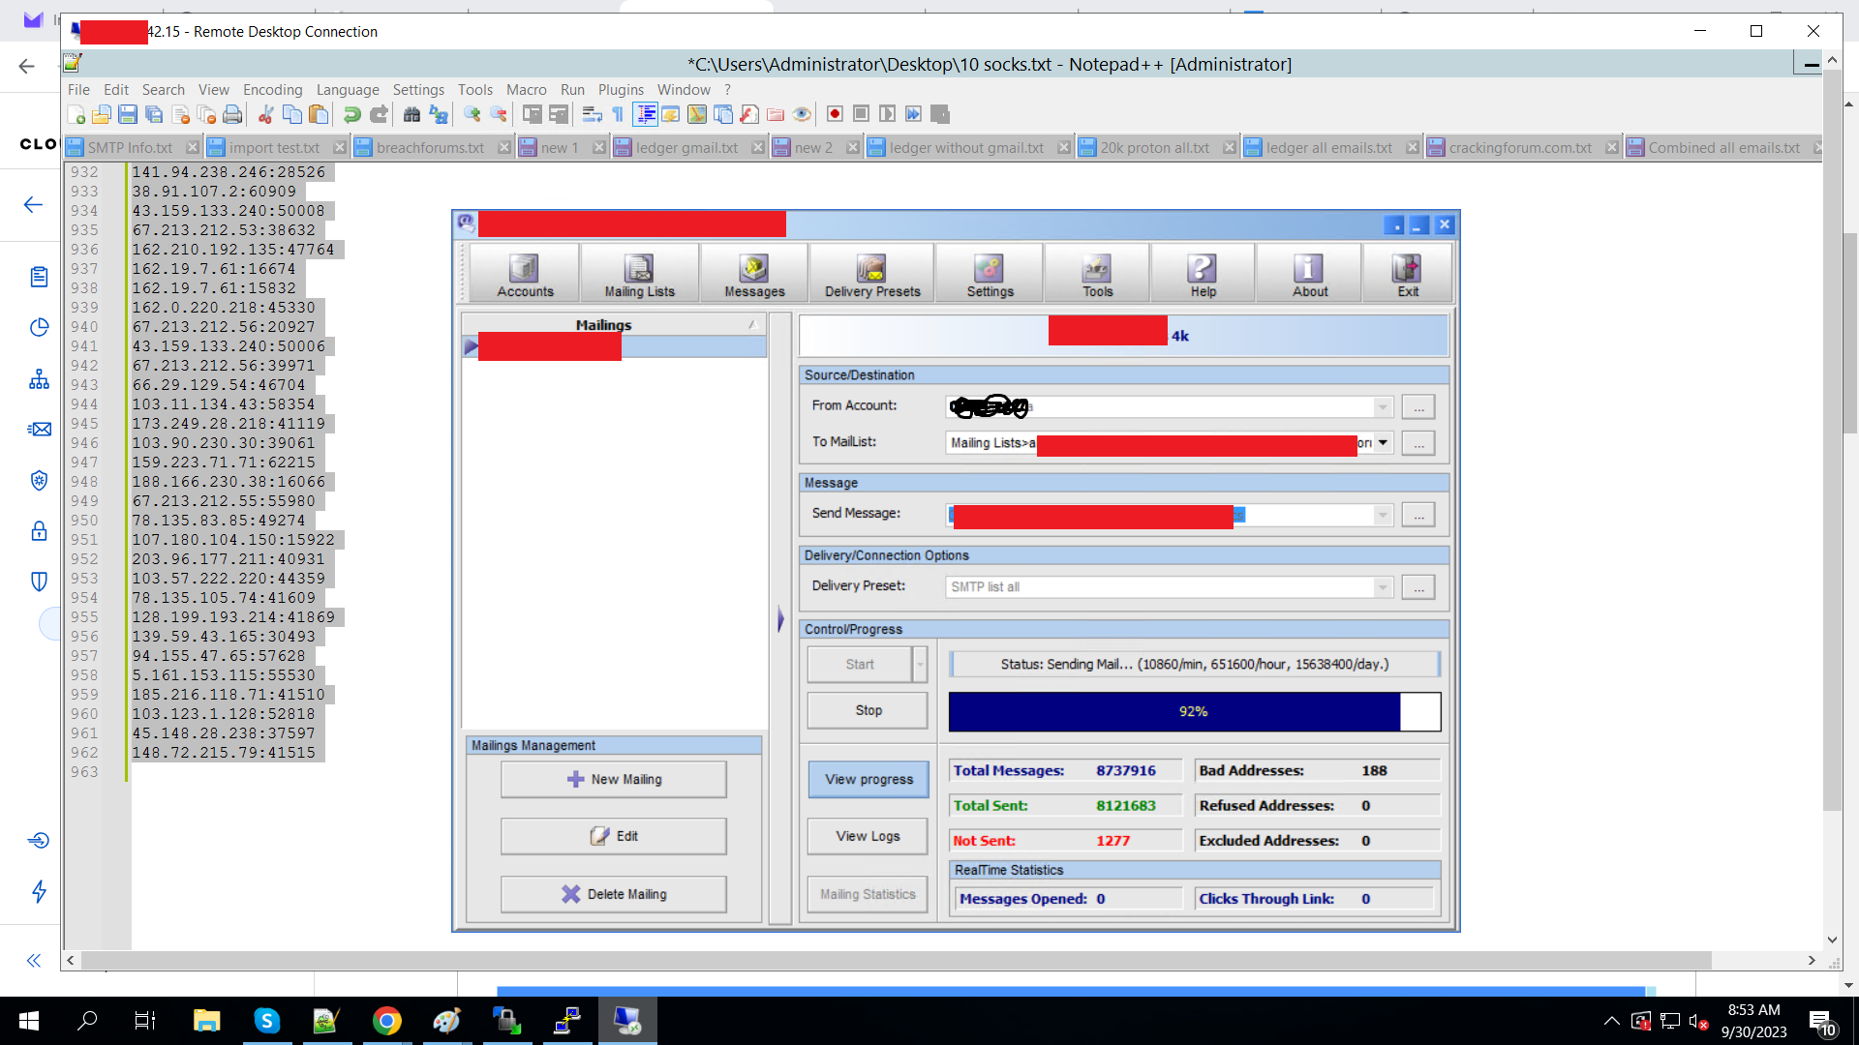Click the browse button beside From Account
Screen dimensions: 1859x1045
click(x=1418, y=407)
